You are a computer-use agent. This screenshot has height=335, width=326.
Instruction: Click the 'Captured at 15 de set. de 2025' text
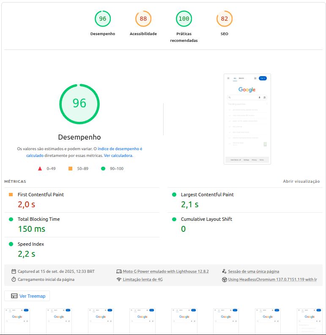56,271
